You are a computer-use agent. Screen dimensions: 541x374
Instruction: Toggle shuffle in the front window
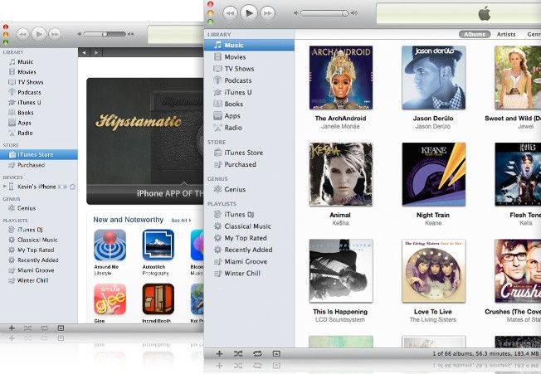238,353
